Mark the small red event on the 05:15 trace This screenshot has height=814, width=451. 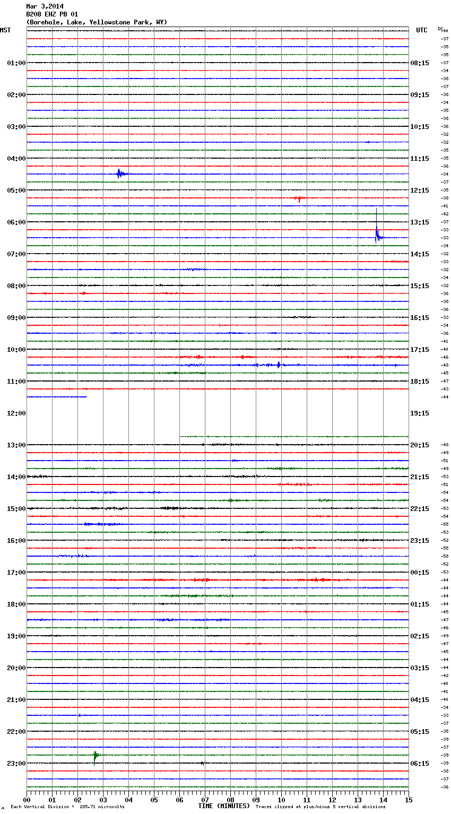(x=299, y=199)
